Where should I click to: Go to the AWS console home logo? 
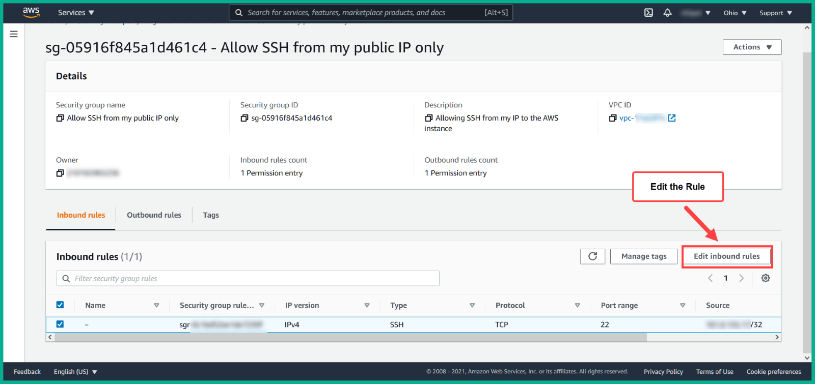click(x=31, y=12)
